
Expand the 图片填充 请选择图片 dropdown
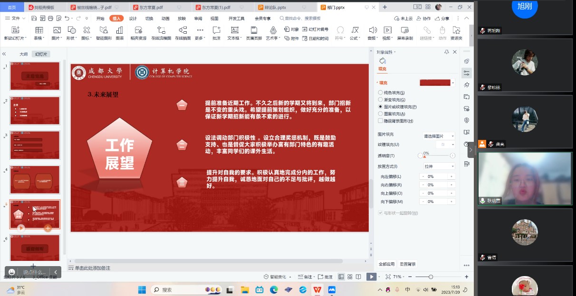point(439,136)
